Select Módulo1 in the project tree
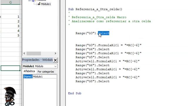Image resolution: width=188 pixels, height=106 pixels. pos(46,4)
